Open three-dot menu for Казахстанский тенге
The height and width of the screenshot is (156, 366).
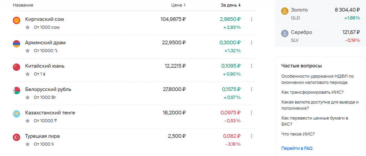[x=251, y=113]
